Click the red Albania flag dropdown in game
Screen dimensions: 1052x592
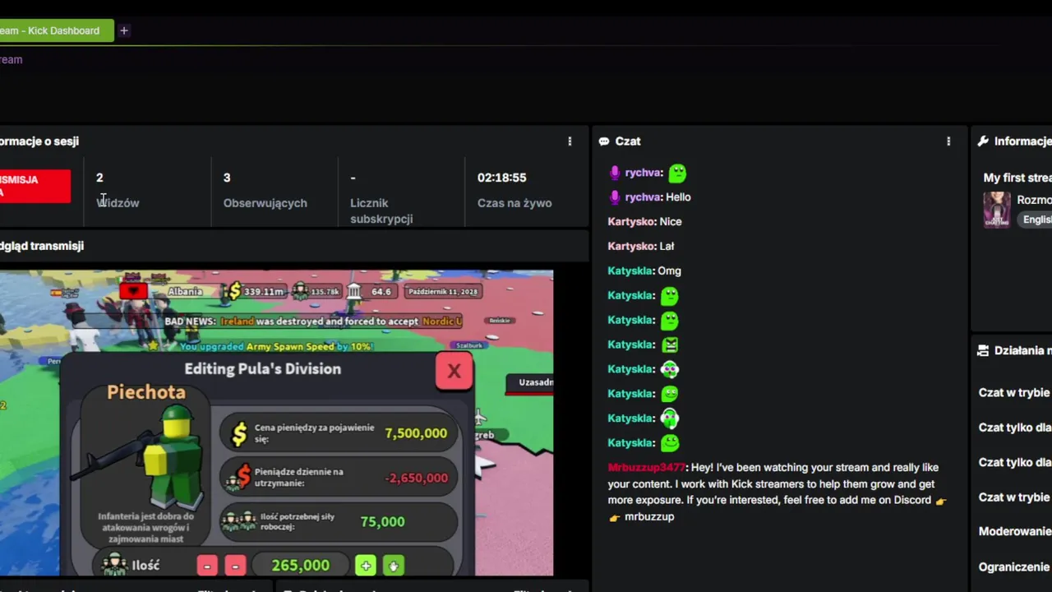tap(133, 291)
